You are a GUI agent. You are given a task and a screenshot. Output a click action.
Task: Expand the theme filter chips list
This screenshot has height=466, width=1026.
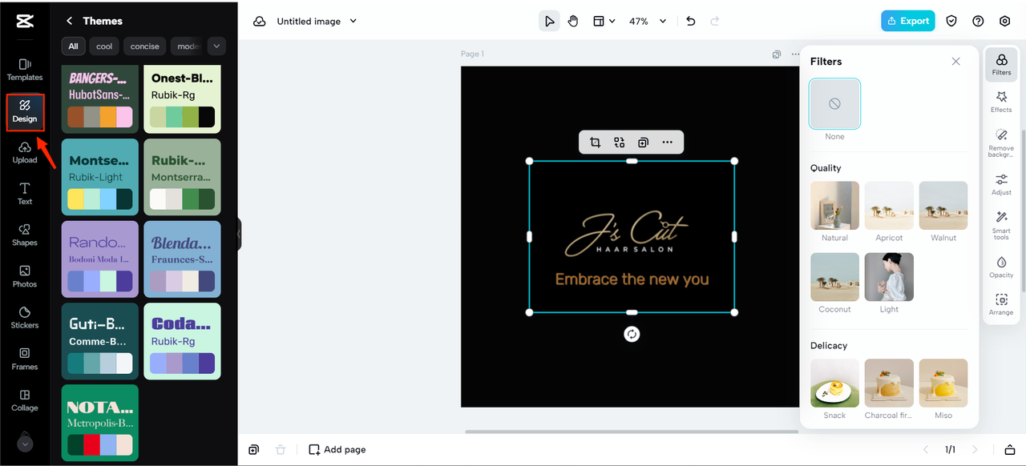tap(216, 46)
